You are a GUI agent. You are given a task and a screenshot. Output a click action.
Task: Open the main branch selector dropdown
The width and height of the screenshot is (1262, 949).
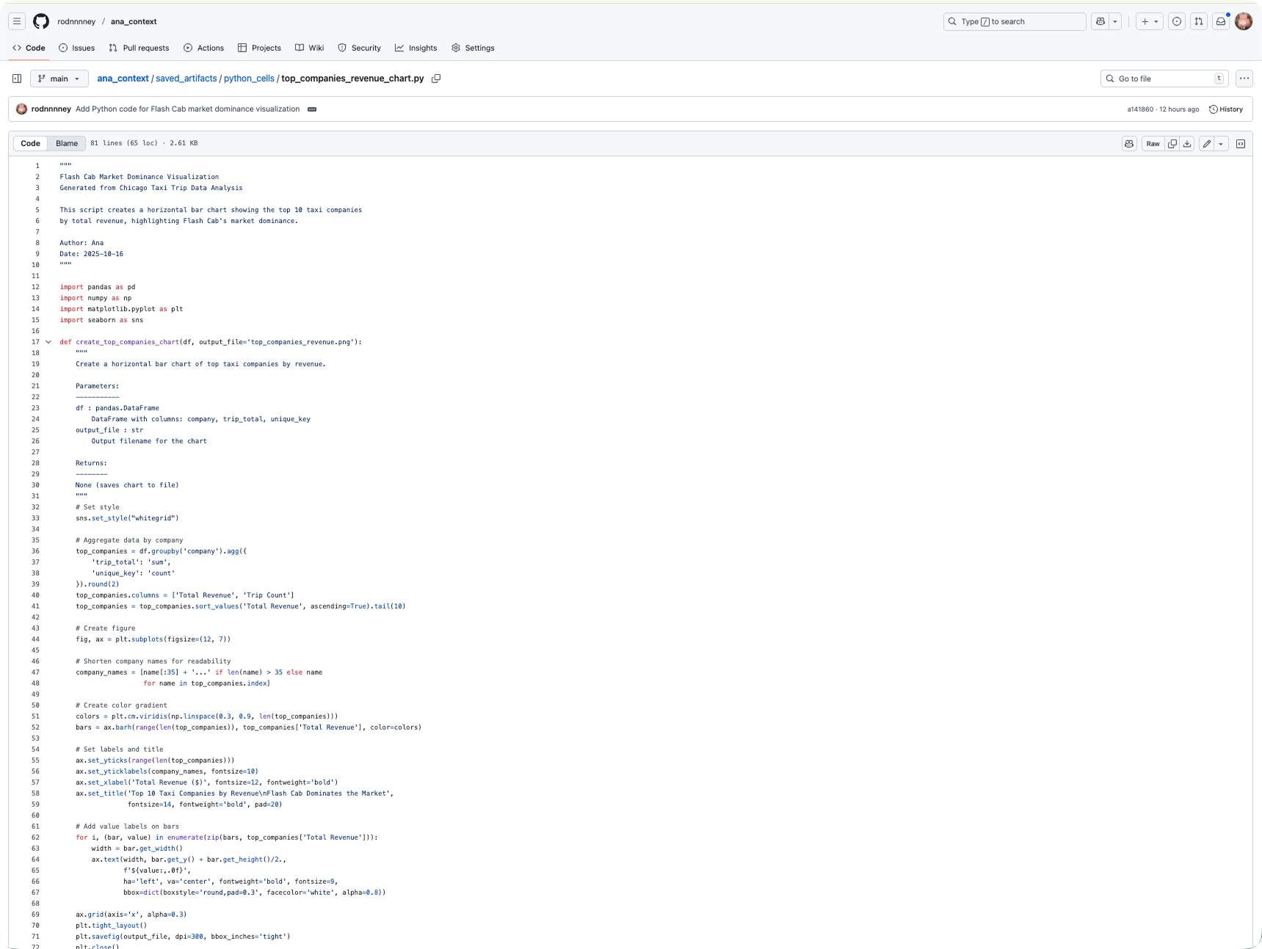pos(59,79)
